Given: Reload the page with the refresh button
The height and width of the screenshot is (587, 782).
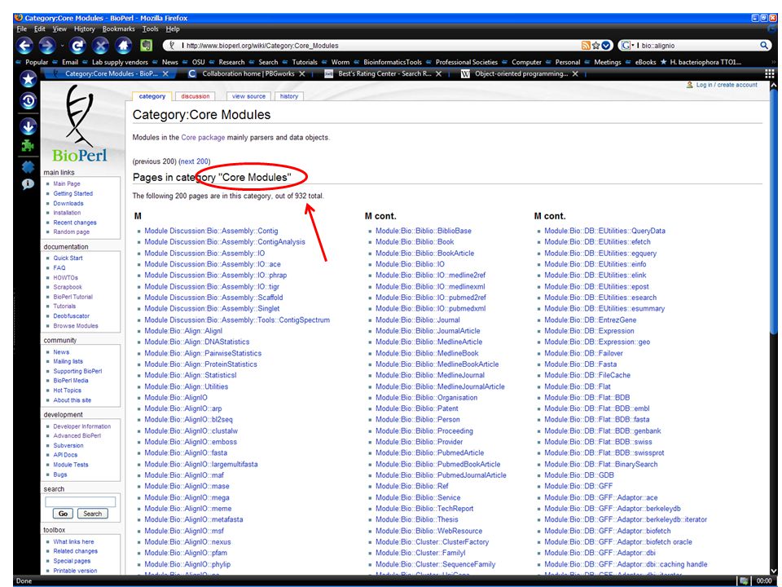Looking at the screenshot, I should 77,46.
